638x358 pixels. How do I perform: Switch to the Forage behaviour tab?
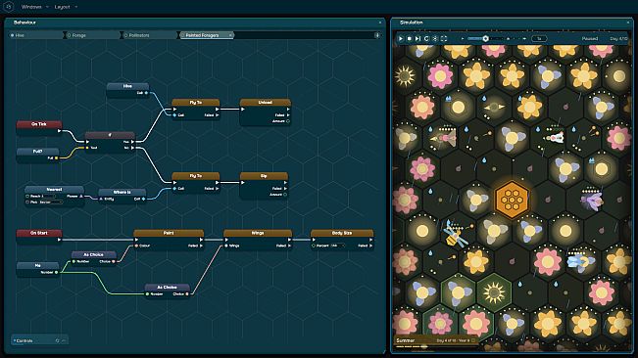[92, 35]
